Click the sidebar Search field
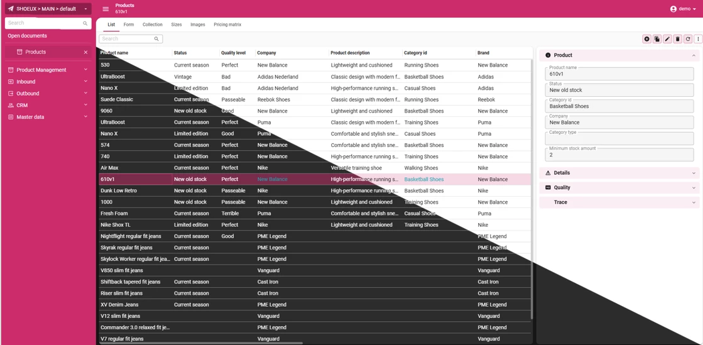Image resolution: width=703 pixels, height=345 pixels. [48, 23]
